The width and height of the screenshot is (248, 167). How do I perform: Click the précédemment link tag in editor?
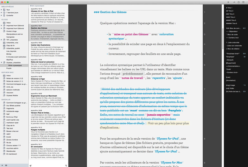133,74
